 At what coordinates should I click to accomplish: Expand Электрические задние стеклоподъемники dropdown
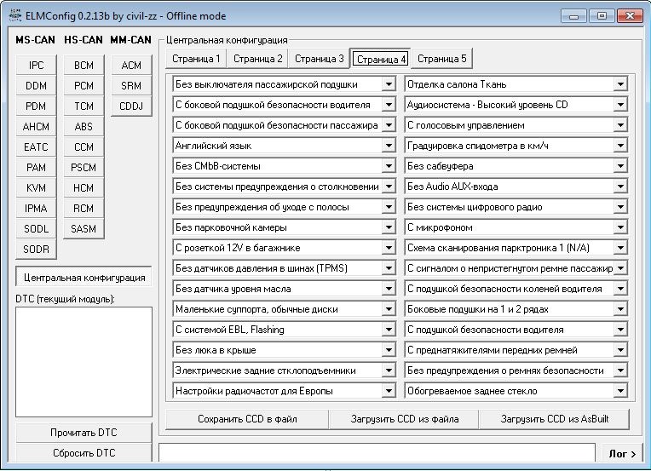coord(284,370)
